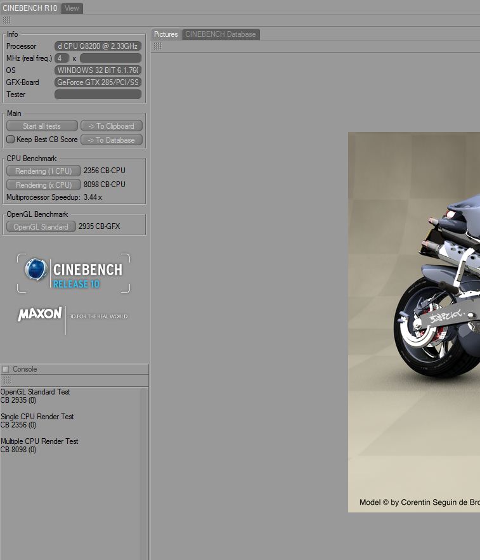Enable Keep Best CB Score checkbox
The width and height of the screenshot is (480, 560).
click(x=10, y=140)
